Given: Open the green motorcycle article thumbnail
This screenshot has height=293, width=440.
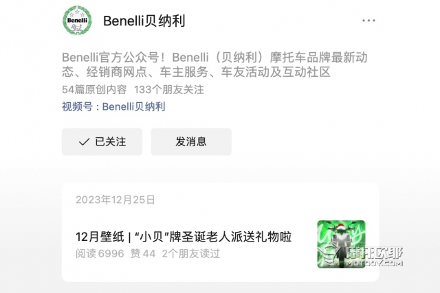Looking at the screenshot, I should [341, 244].
